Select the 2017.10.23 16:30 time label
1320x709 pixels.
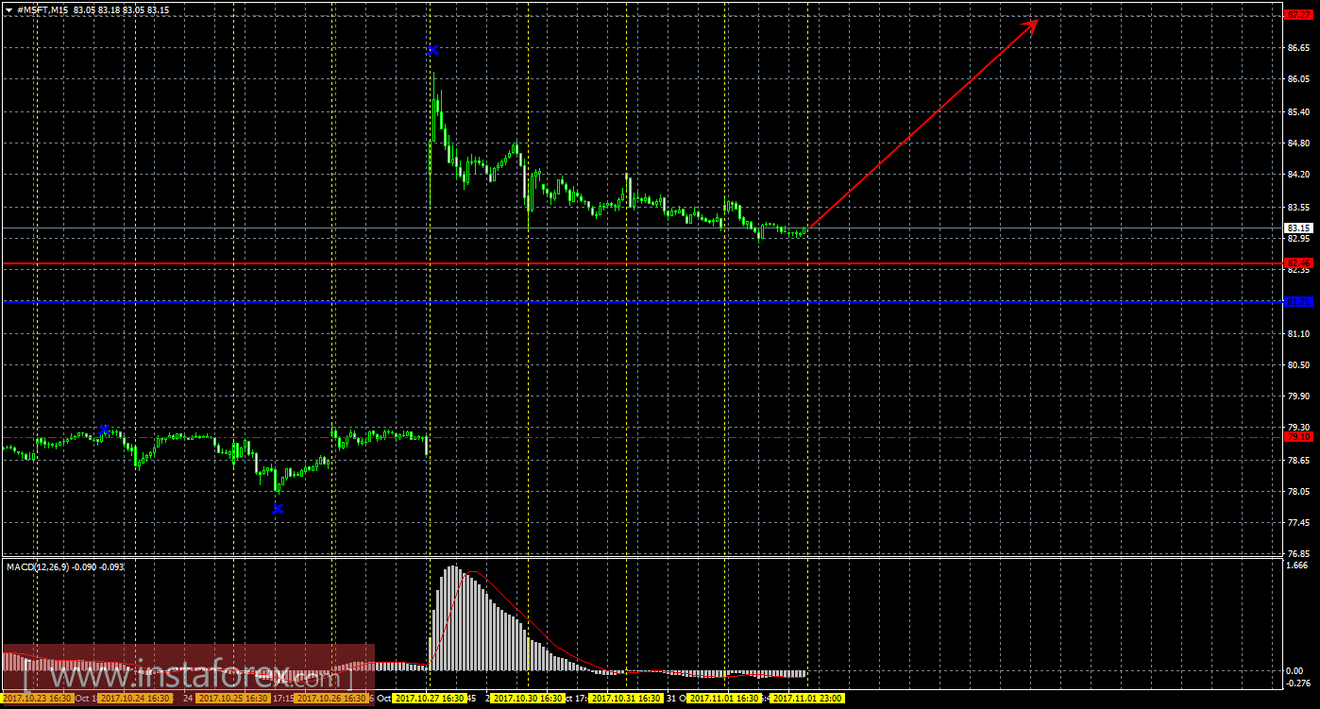[x=37, y=699]
